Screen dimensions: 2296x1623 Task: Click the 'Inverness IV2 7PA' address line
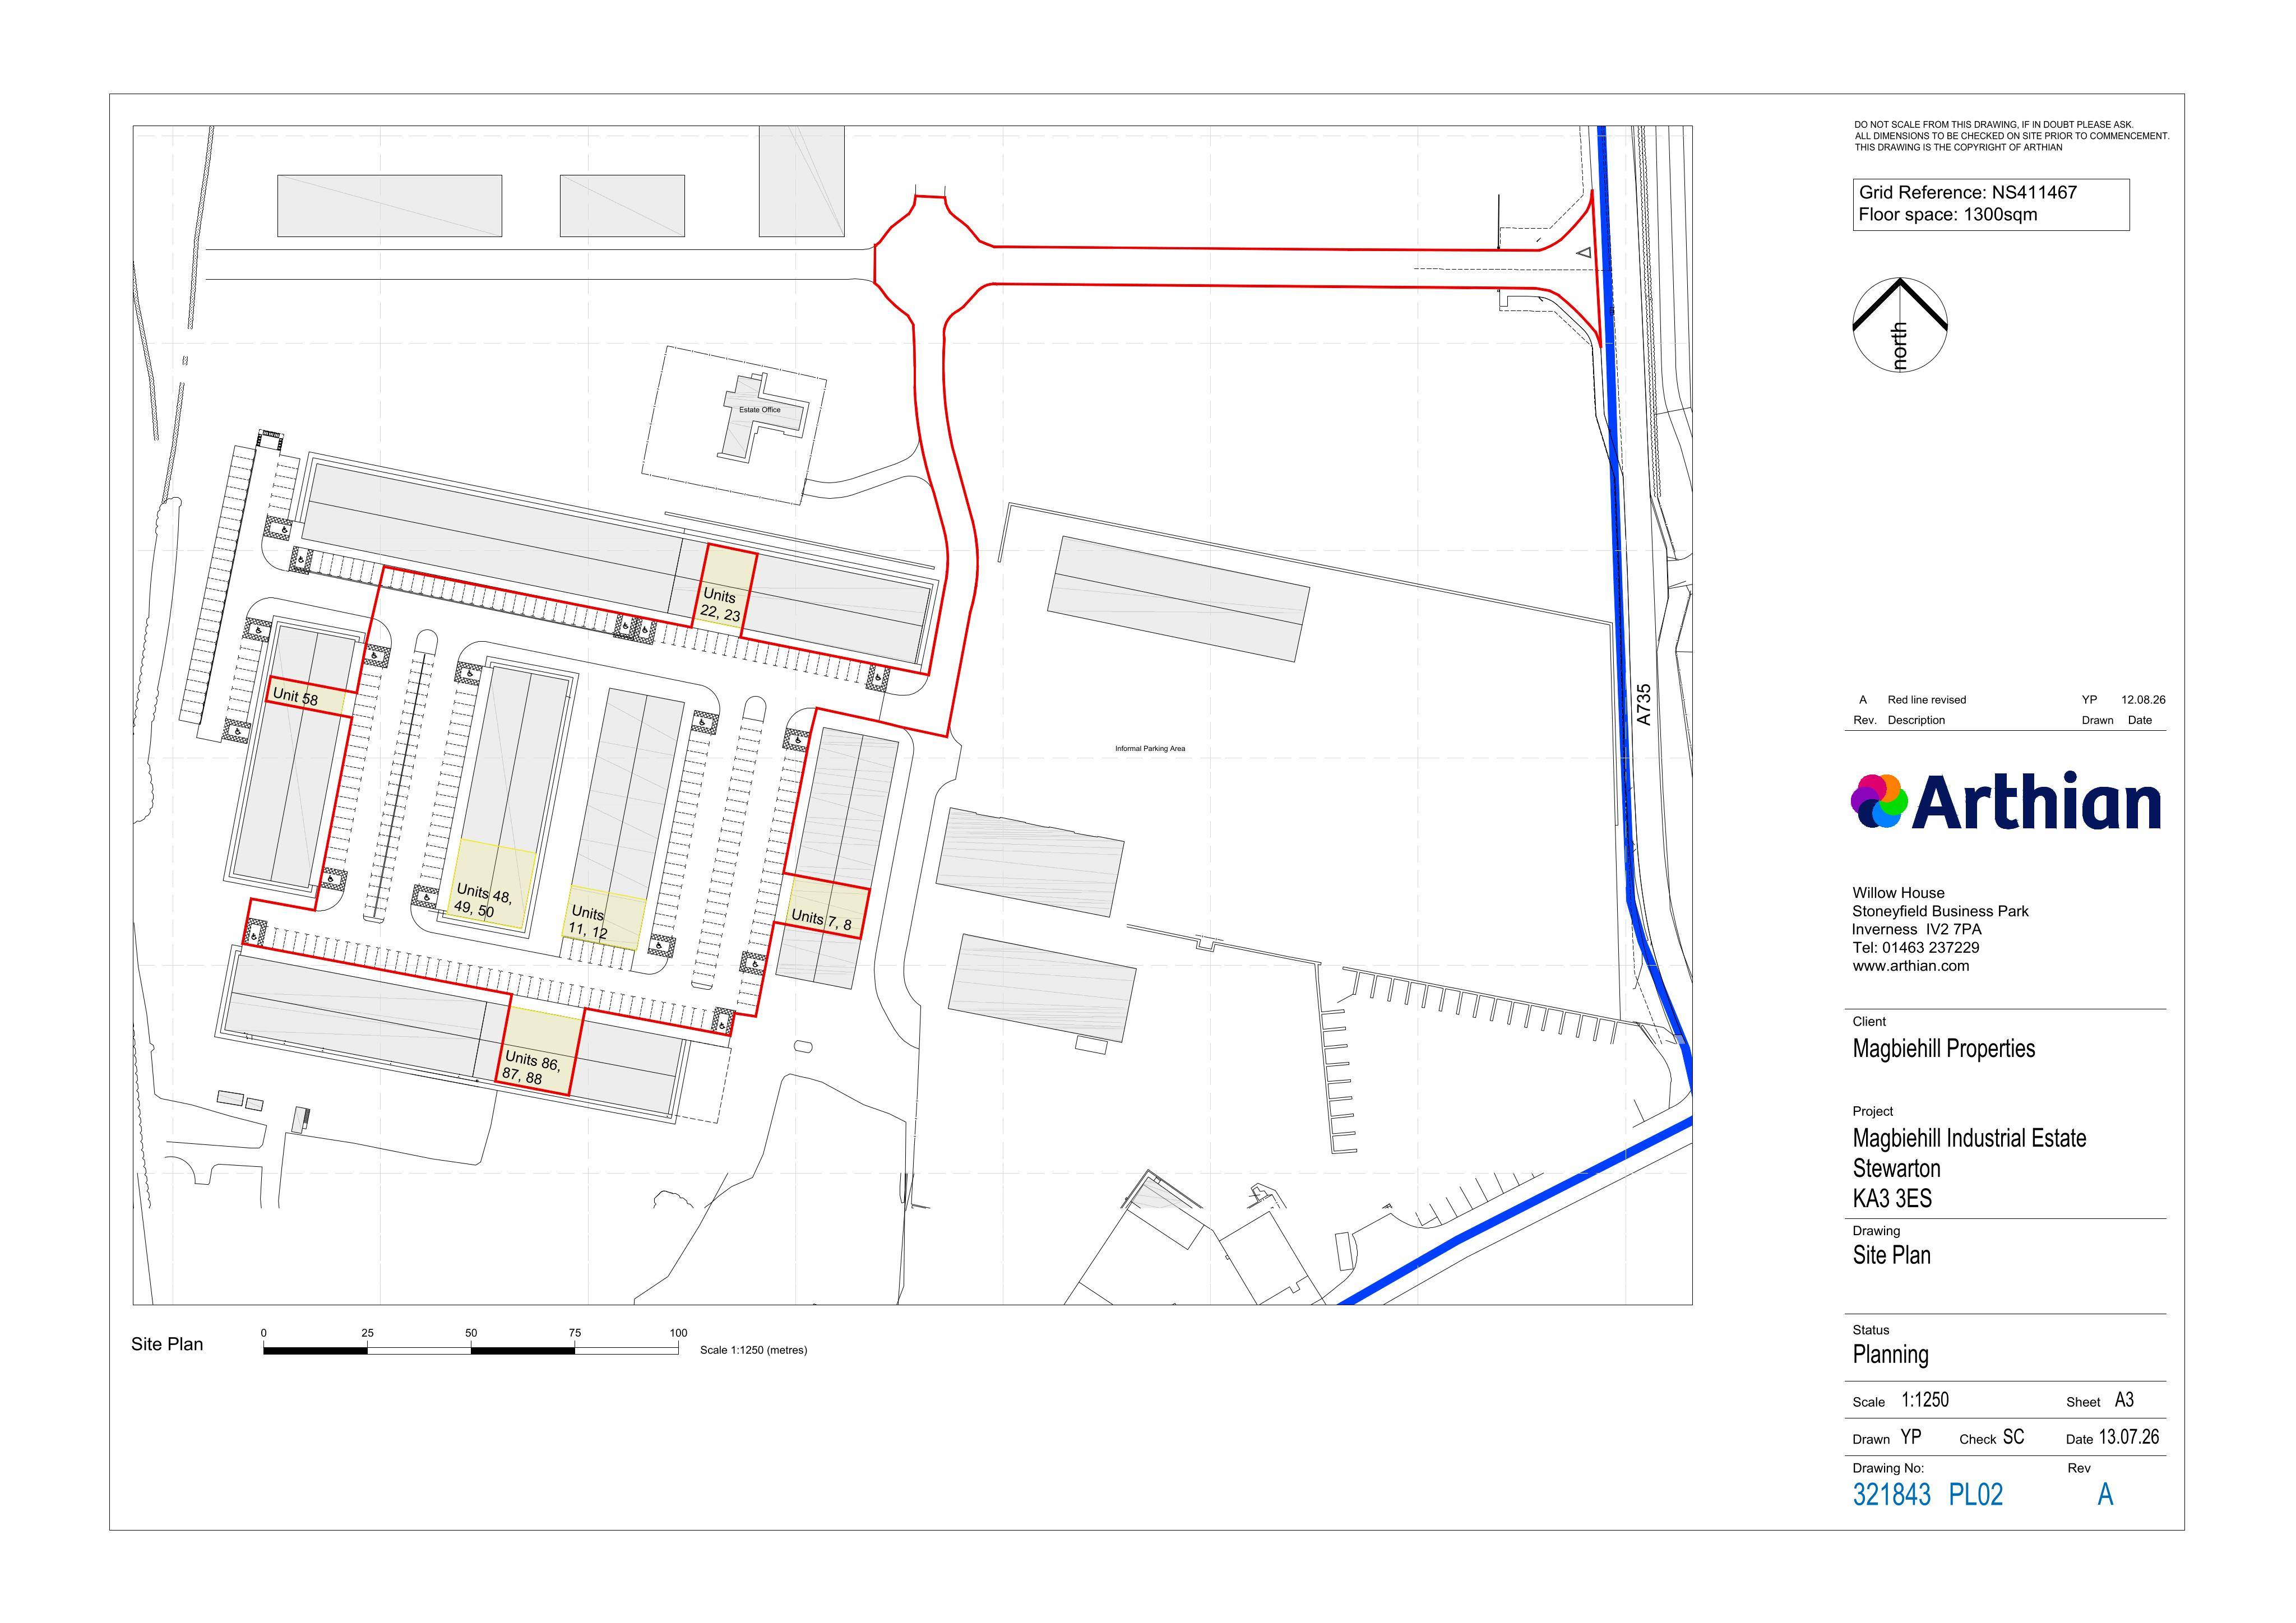[x=1916, y=929]
